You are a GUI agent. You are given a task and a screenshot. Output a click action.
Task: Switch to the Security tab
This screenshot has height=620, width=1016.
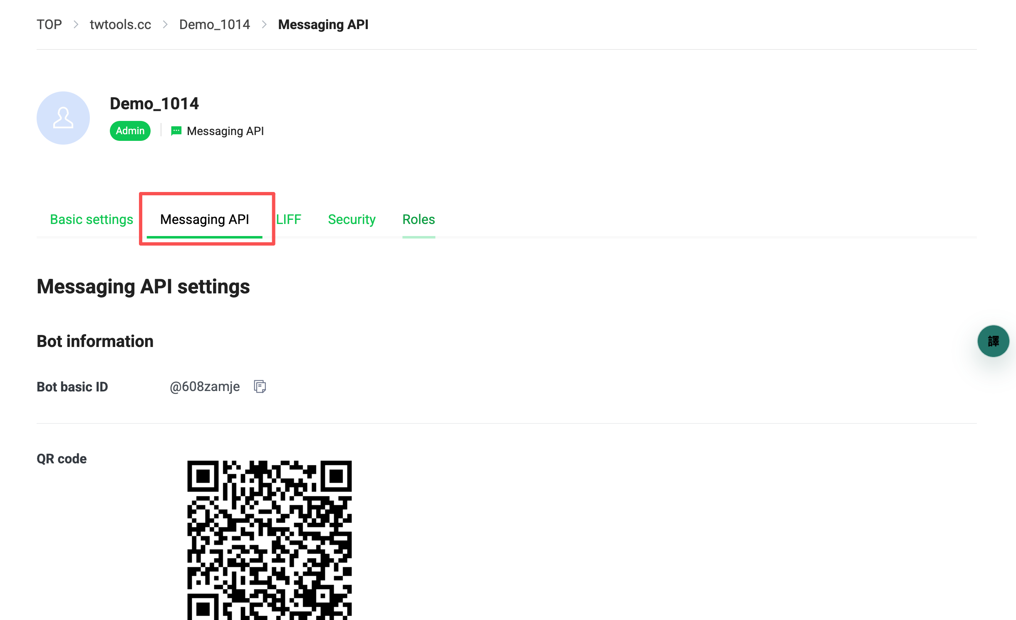[x=352, y=219]
